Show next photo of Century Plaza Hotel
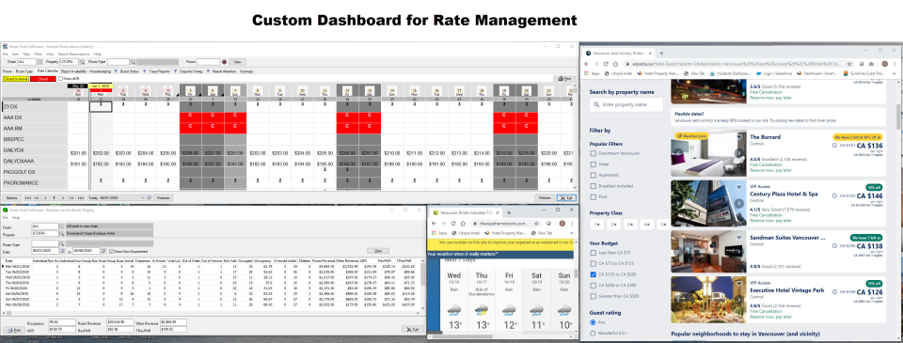 coord(739,203)
